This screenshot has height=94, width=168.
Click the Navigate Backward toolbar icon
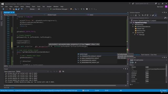[x=3, y=9]
